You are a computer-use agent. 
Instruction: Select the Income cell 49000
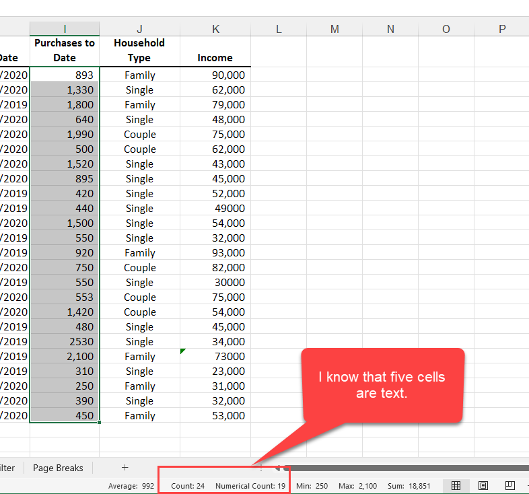click(x=215, y=208)
